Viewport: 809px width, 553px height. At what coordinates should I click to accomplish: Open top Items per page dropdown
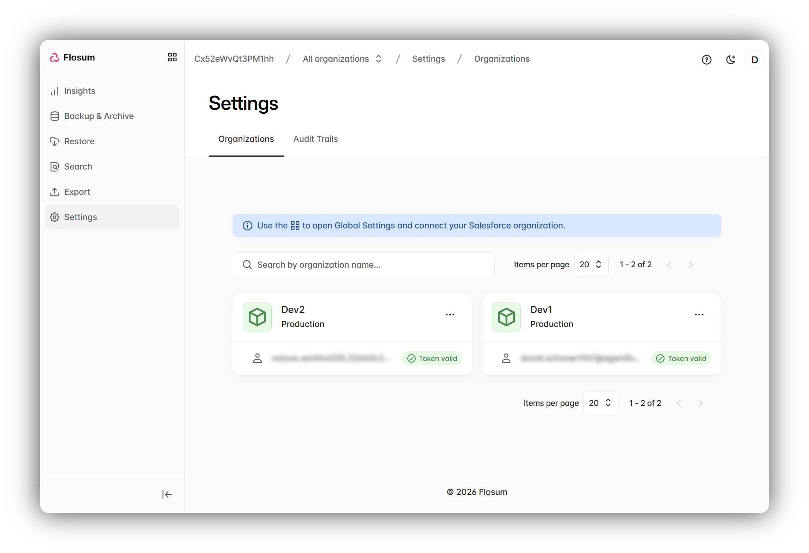click(591, 264)
